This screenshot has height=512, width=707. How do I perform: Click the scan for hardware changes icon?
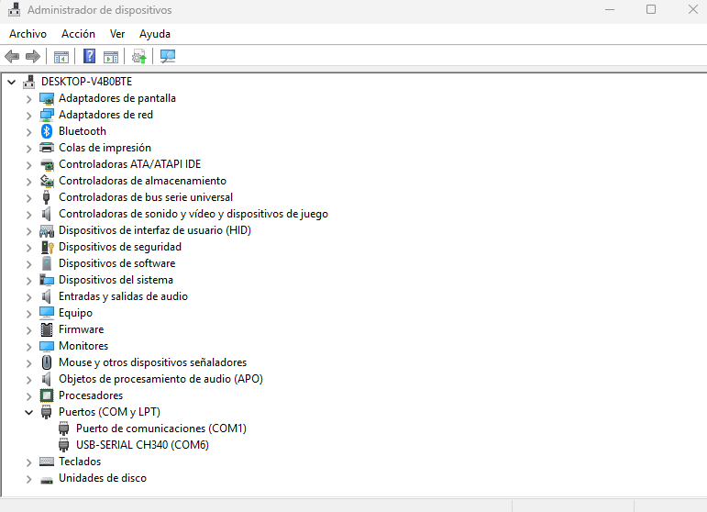click(167, 56)
